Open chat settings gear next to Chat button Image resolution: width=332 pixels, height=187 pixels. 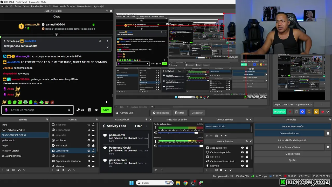[x=96, y=110]
